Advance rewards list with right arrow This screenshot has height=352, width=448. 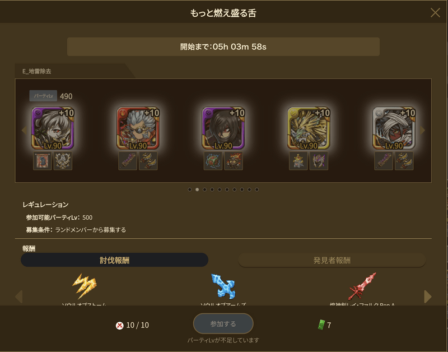(428, 297)
